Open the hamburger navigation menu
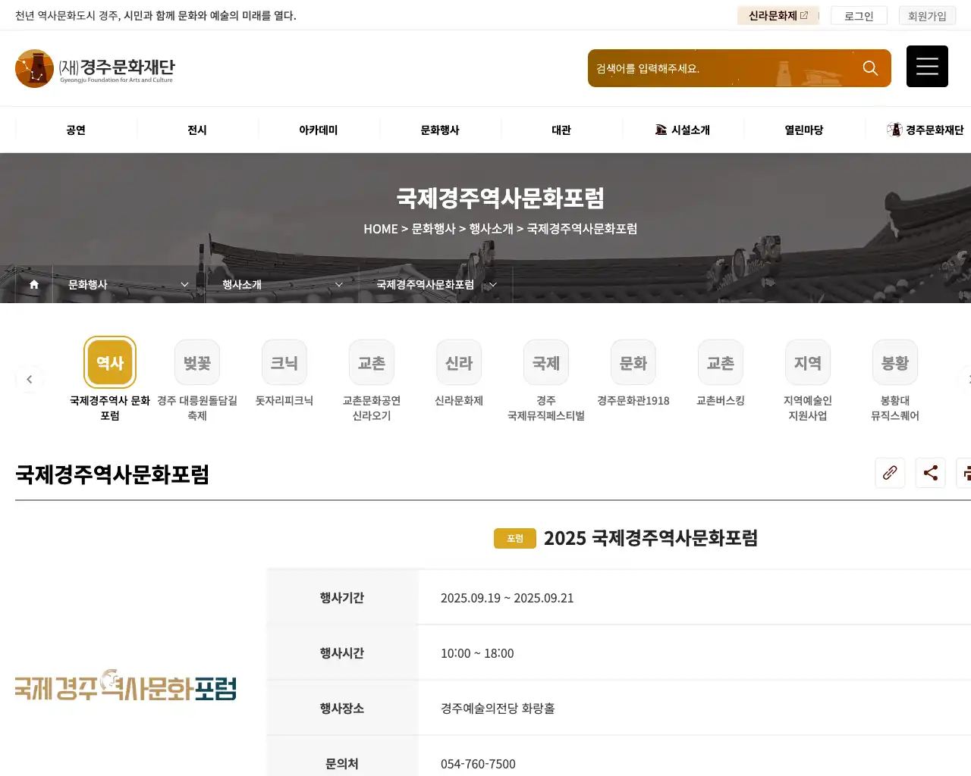 (x=927, y=67)
